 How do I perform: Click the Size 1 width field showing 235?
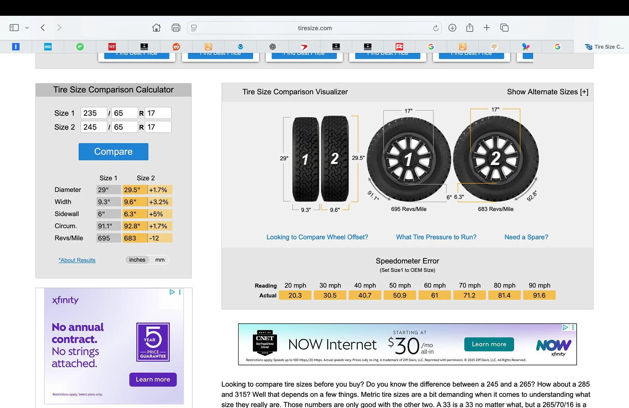click(93, 113)
